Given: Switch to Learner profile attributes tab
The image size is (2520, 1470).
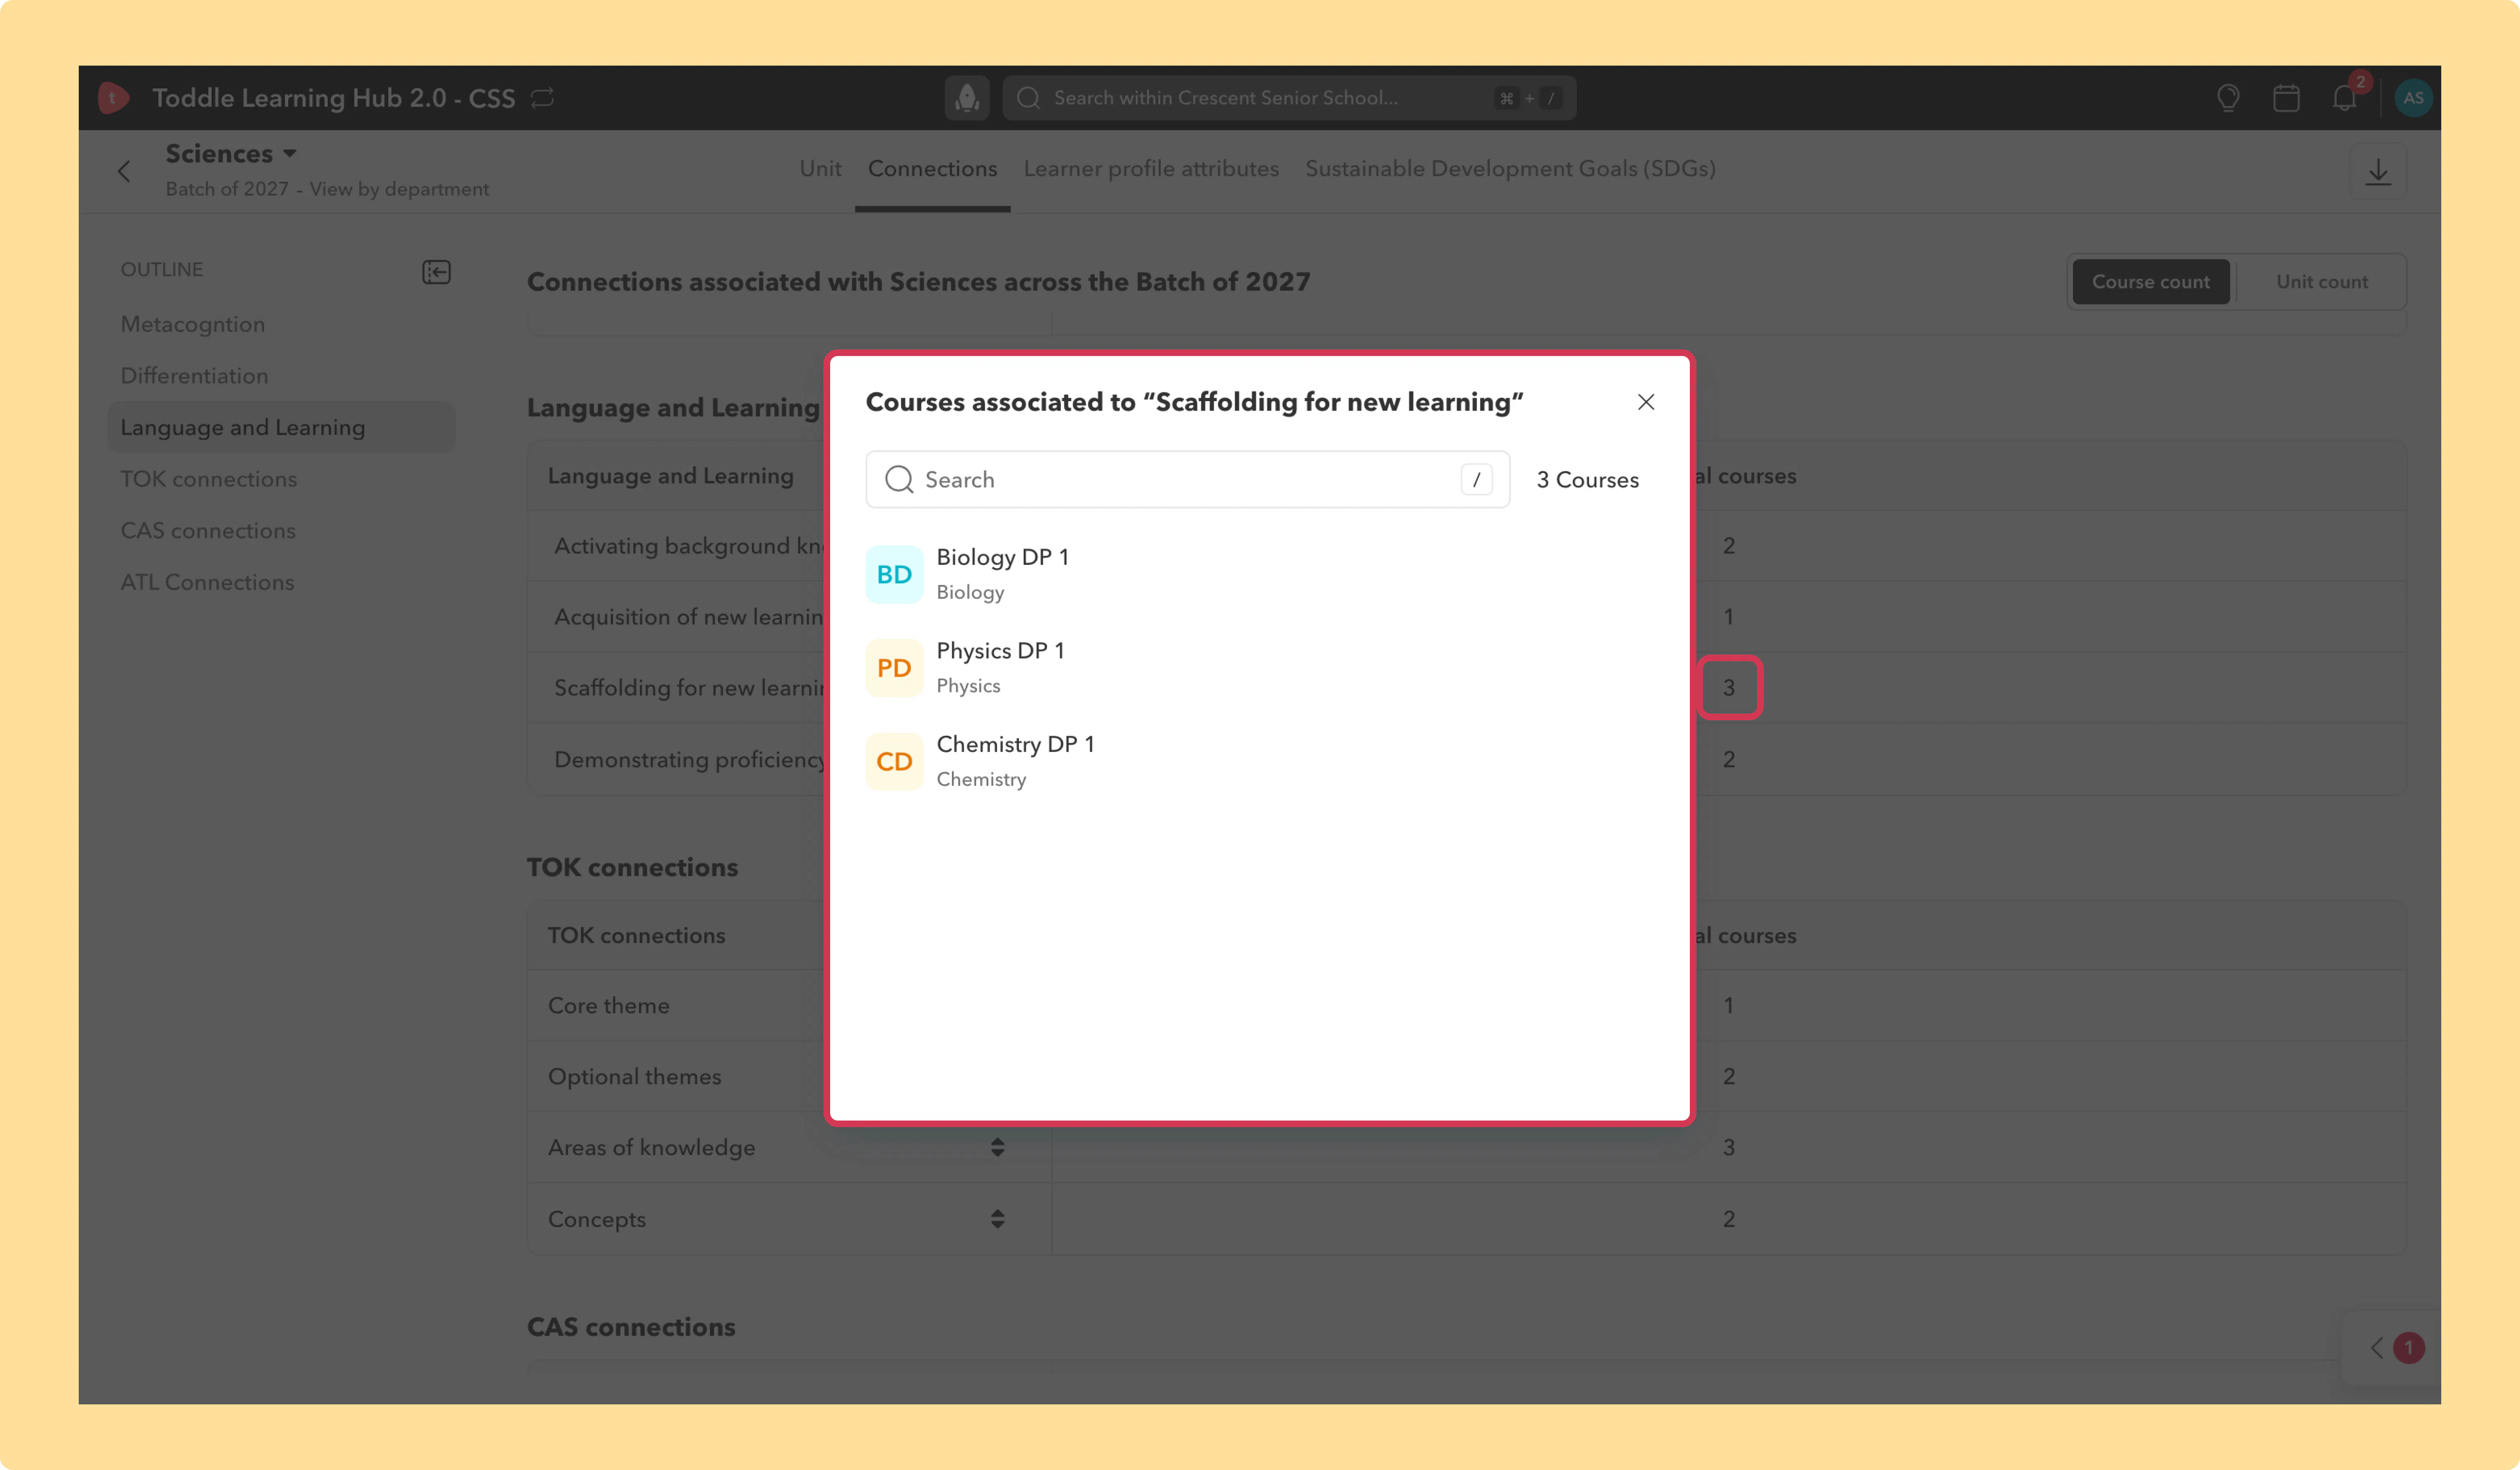Looking at the screenshot, I should click(x=1151, y=169).
